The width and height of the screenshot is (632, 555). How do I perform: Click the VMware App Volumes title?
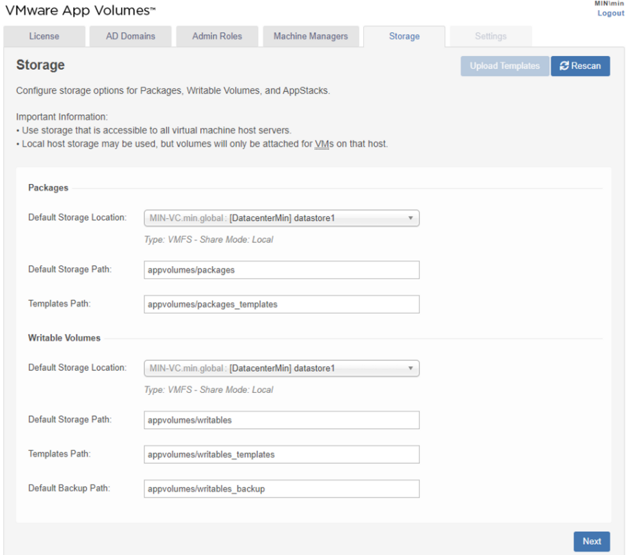pyautogui.click(x=80, y=10)
